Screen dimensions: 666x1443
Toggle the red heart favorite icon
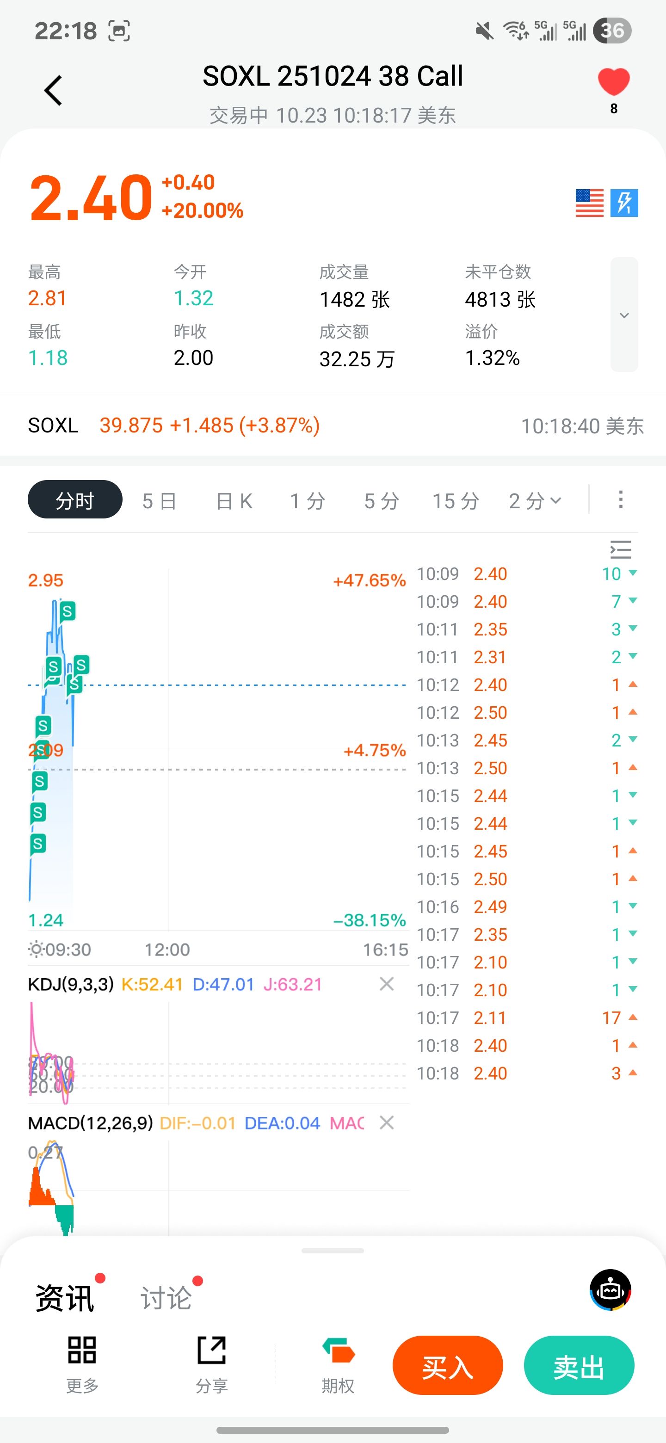click(x=613, y=82)
